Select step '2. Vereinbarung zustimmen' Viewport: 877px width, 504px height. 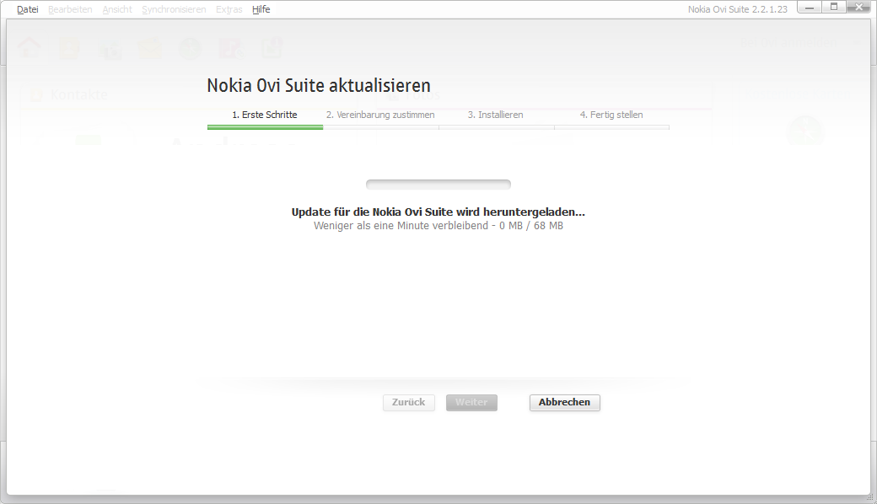pyautogui.click(x=380, y=115)
